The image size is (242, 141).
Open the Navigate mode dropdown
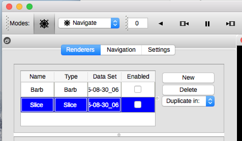tap(89, 23)
